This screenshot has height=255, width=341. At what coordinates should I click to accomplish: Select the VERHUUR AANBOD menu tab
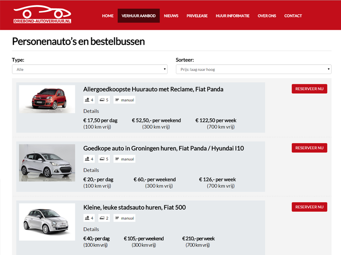tap(139, 16)
